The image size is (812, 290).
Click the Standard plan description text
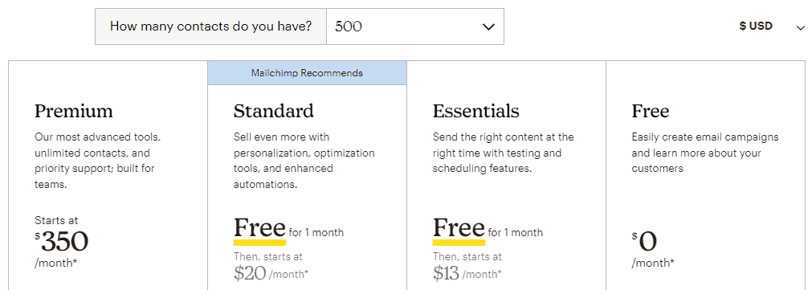click(304, 161)
